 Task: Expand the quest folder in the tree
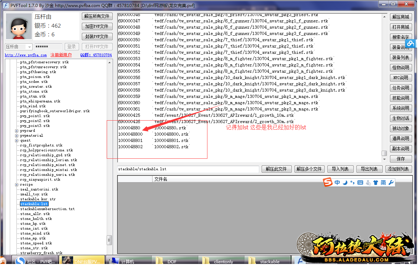17,141
